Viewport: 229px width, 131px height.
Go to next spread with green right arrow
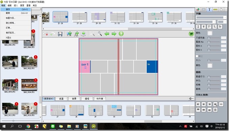114,34
